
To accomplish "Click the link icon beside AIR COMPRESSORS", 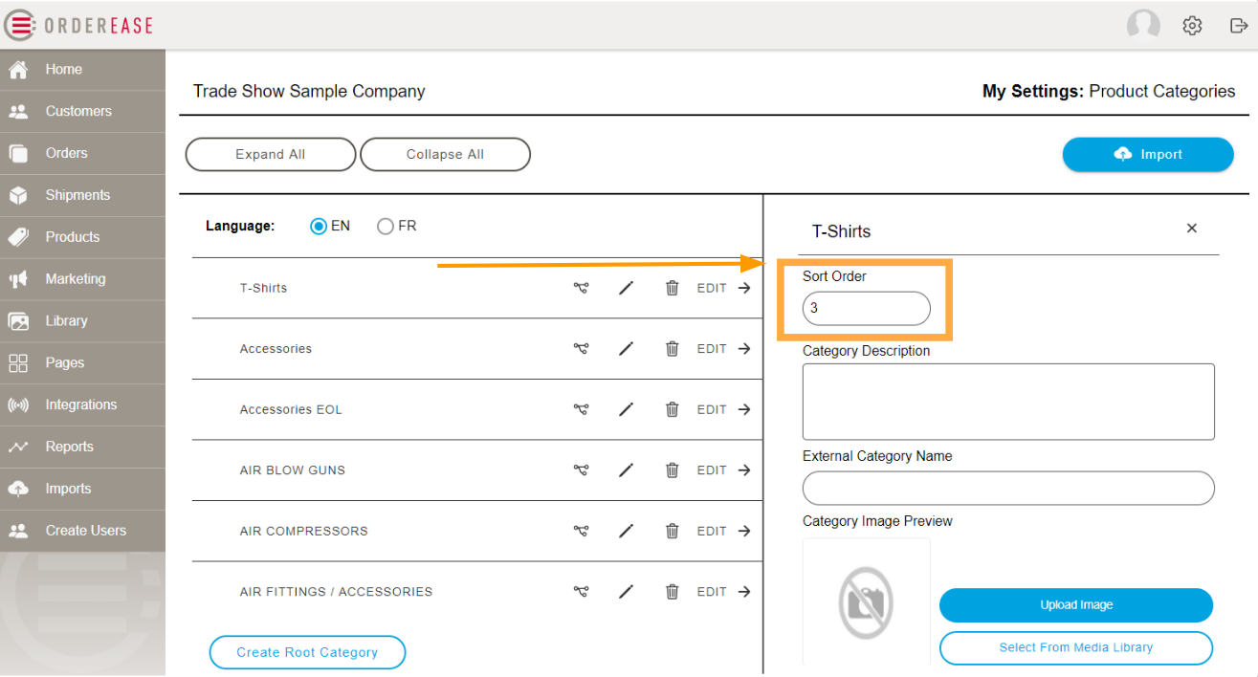I will [581, 531].
